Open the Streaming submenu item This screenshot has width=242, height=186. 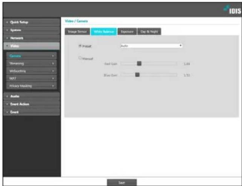tap(32, 64)
